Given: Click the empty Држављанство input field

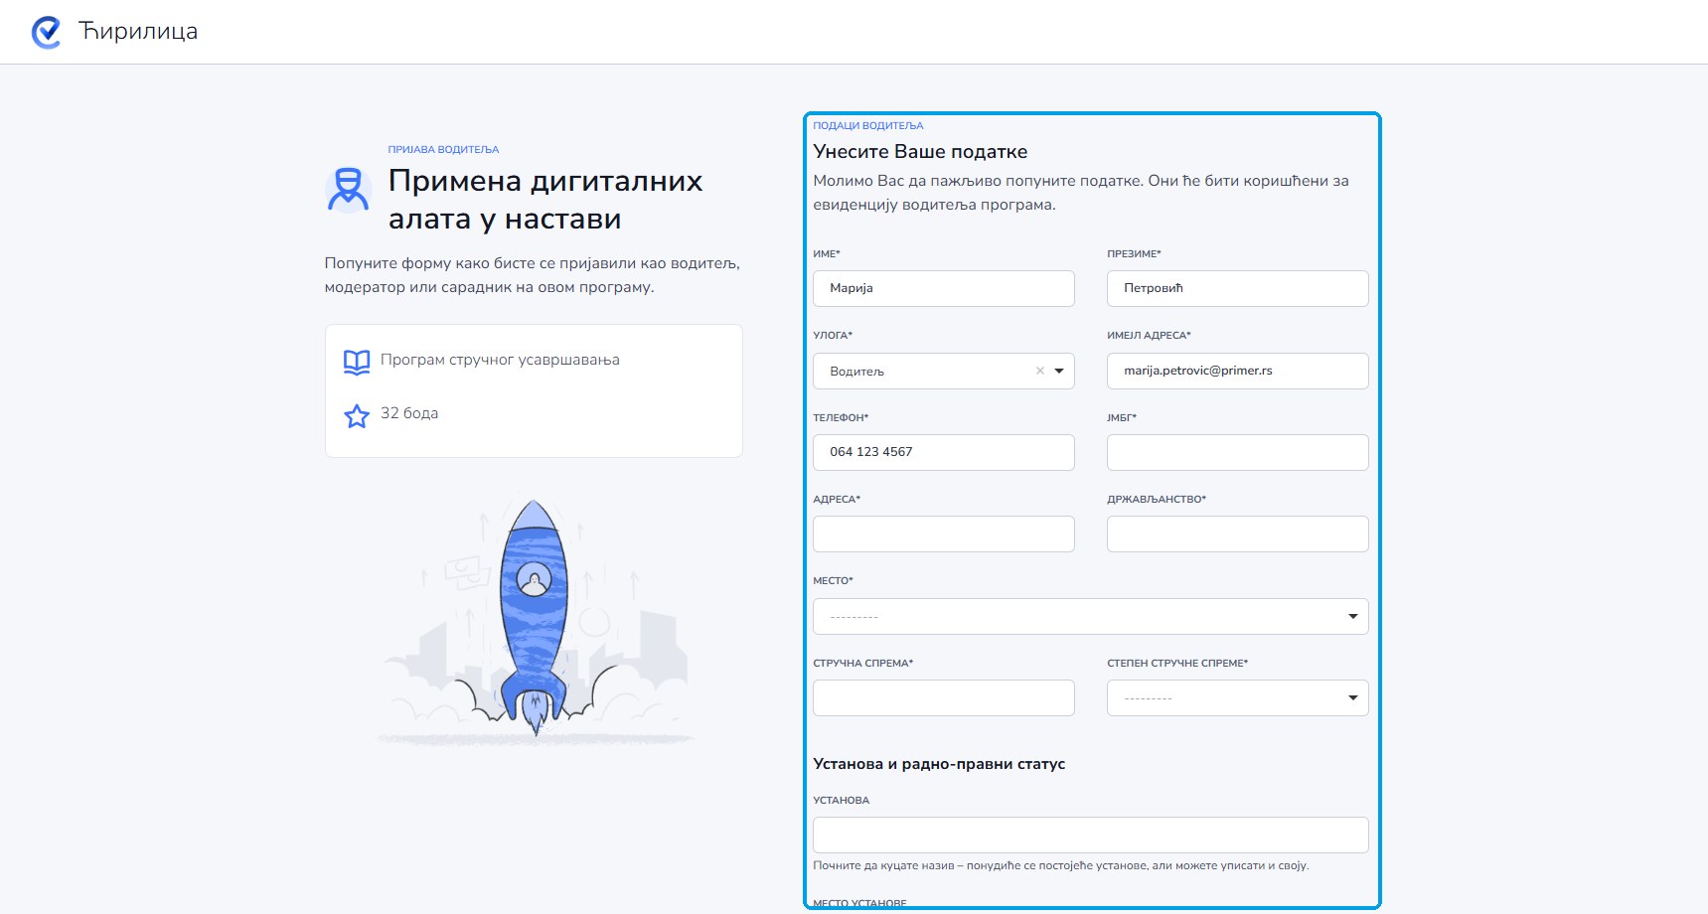Looking at the screenshot, I should (1237, 533).
